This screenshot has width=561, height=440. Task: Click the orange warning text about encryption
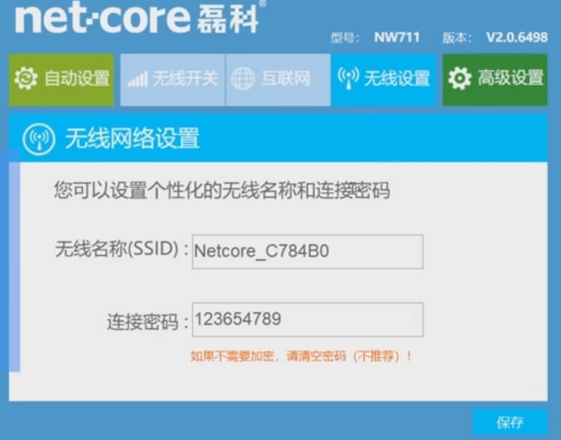click(x=301, y=356)
